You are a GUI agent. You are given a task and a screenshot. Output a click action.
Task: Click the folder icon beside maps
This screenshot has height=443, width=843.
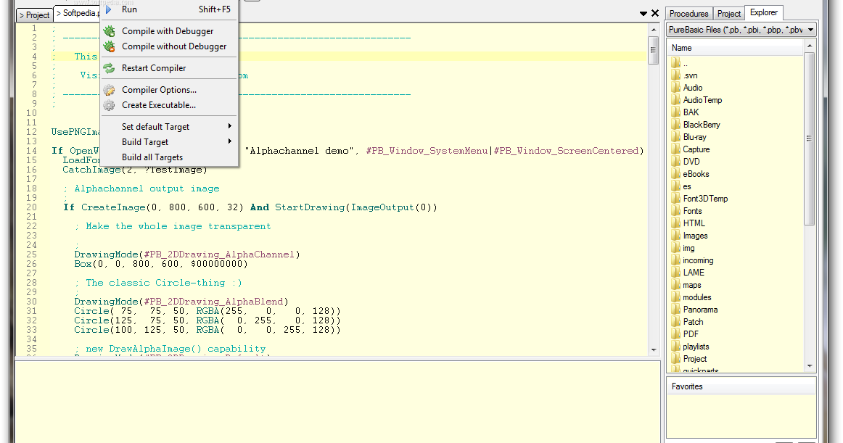point(676,285)
